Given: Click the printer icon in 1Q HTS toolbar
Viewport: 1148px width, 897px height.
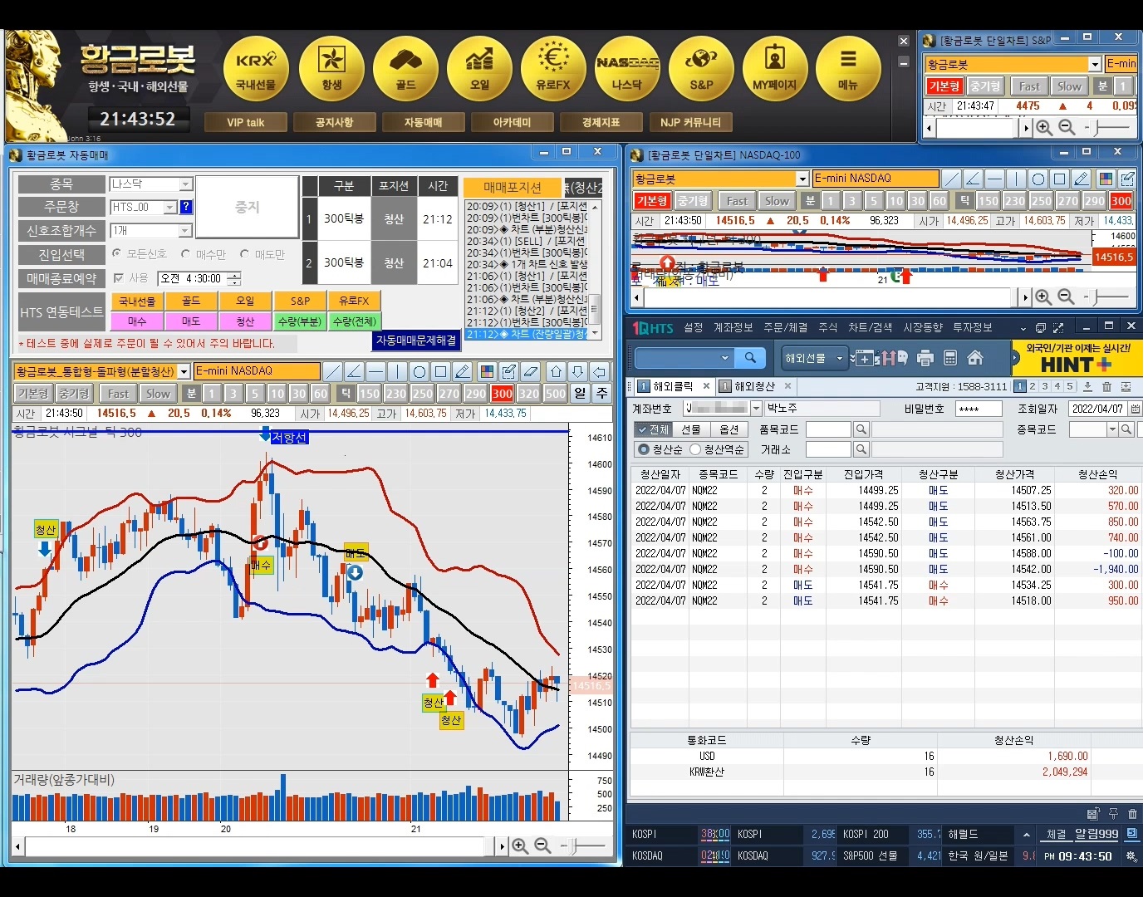Looking at the screenshot, I should [x=925, y=358].
